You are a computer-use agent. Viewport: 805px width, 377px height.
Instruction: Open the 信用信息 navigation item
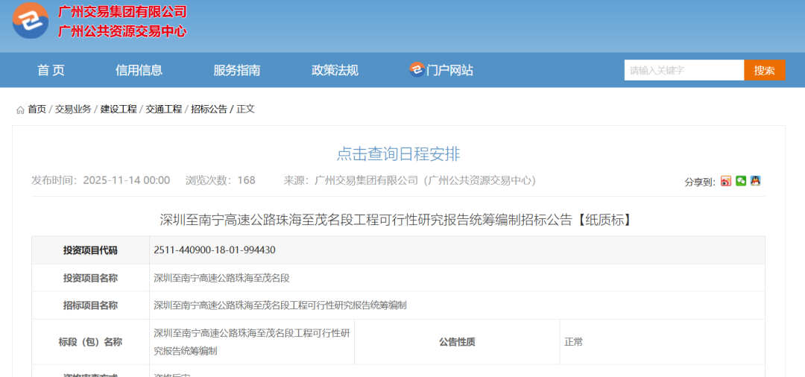click(x=139, y=70)
